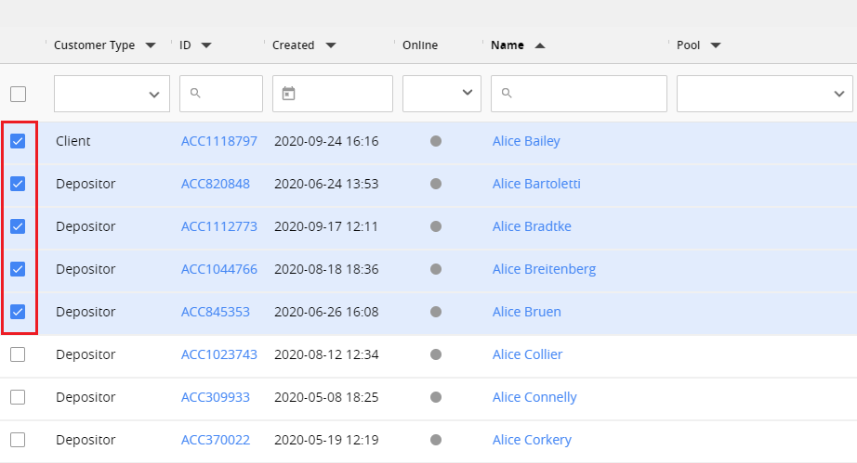857x463 pixels.
Task: Click search icon in Name filter
Action: 507,93
